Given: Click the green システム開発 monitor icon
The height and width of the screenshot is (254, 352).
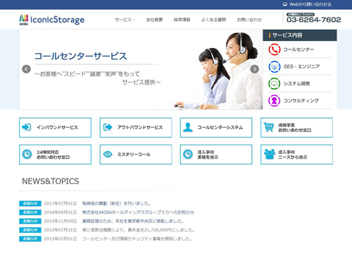Looking at the screenshot, I should click(x=275, y=83).
